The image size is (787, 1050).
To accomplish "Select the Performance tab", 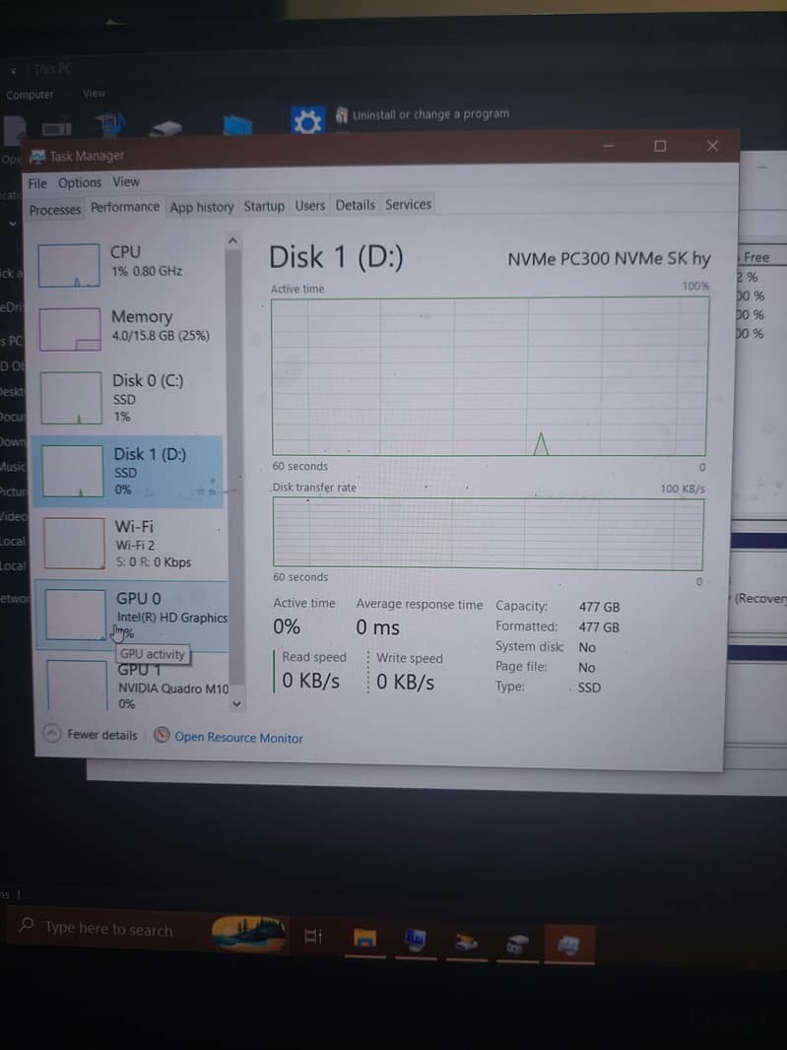I will tap(125, 206).
